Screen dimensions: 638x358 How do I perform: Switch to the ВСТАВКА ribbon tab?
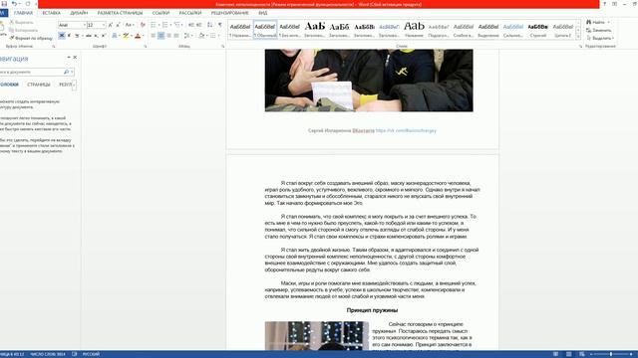(51, 13)
